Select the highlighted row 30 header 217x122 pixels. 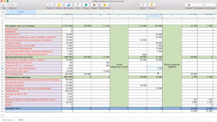tap(2, 68)
